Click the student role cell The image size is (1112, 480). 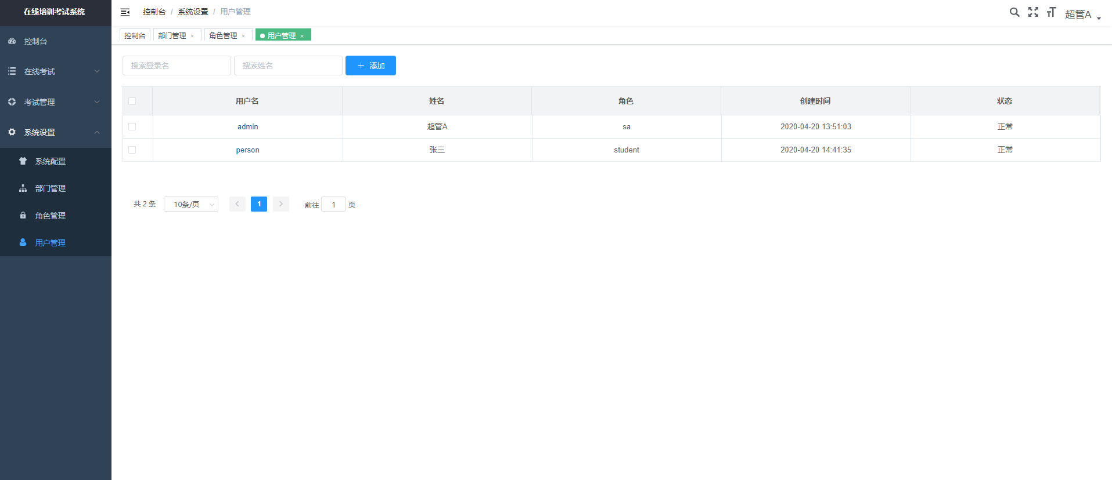(x=627, y=150)
